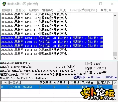Click the 1:0:18 [M][F] uptime text
The image size is (118, 102).
[66, 67]
